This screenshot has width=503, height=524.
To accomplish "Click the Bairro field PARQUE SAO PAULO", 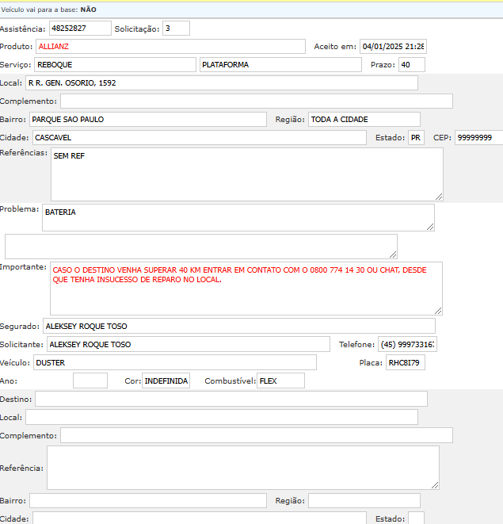I will click(147, 119).
